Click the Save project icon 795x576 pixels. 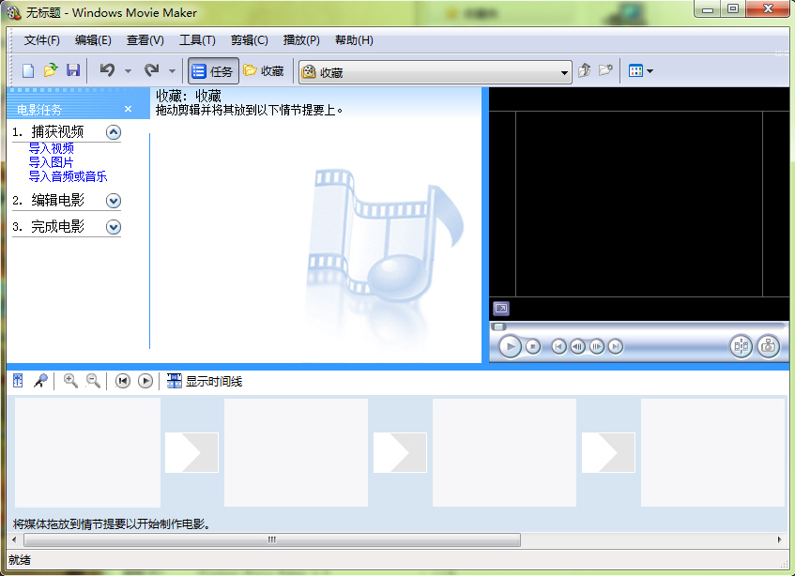coord(72,70)
